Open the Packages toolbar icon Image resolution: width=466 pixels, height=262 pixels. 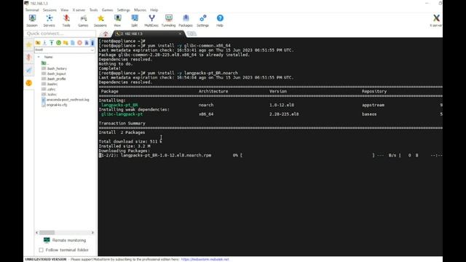pos(186,21)
